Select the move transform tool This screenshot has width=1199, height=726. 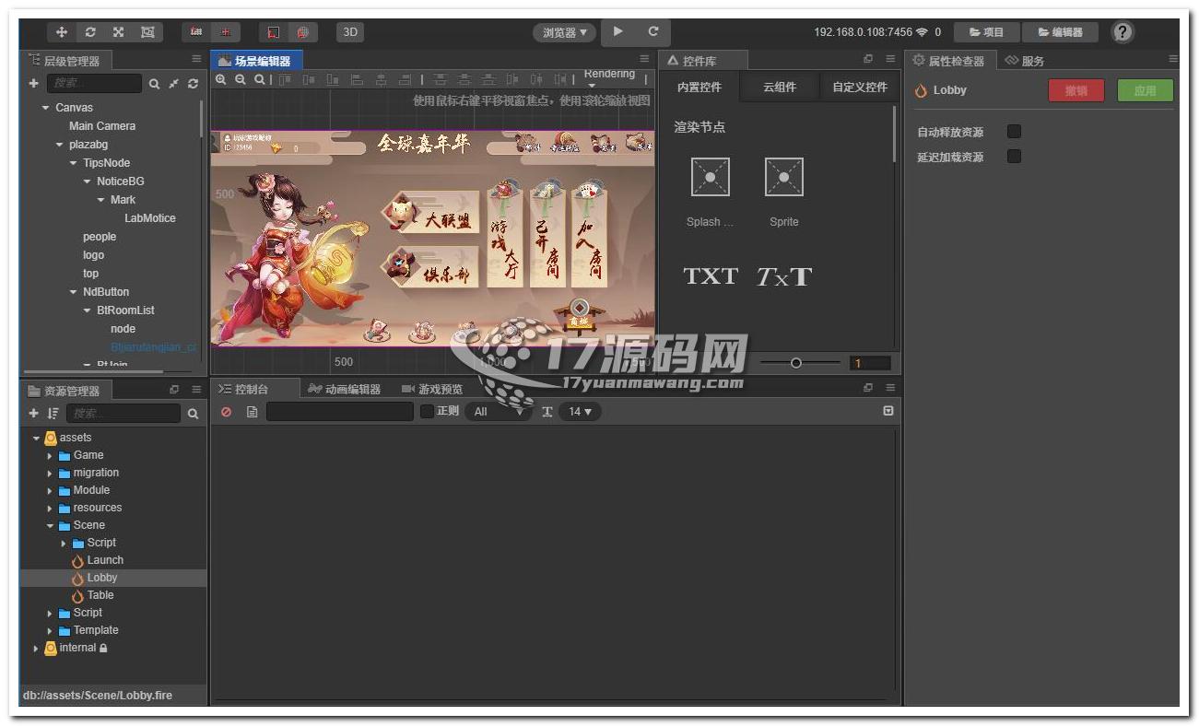pyautogui.click(x=62, y=32)
